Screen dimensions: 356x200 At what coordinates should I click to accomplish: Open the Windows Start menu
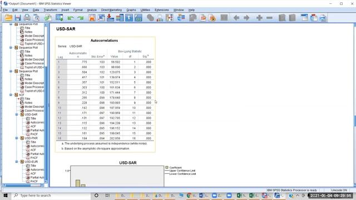tap(5, 196)
